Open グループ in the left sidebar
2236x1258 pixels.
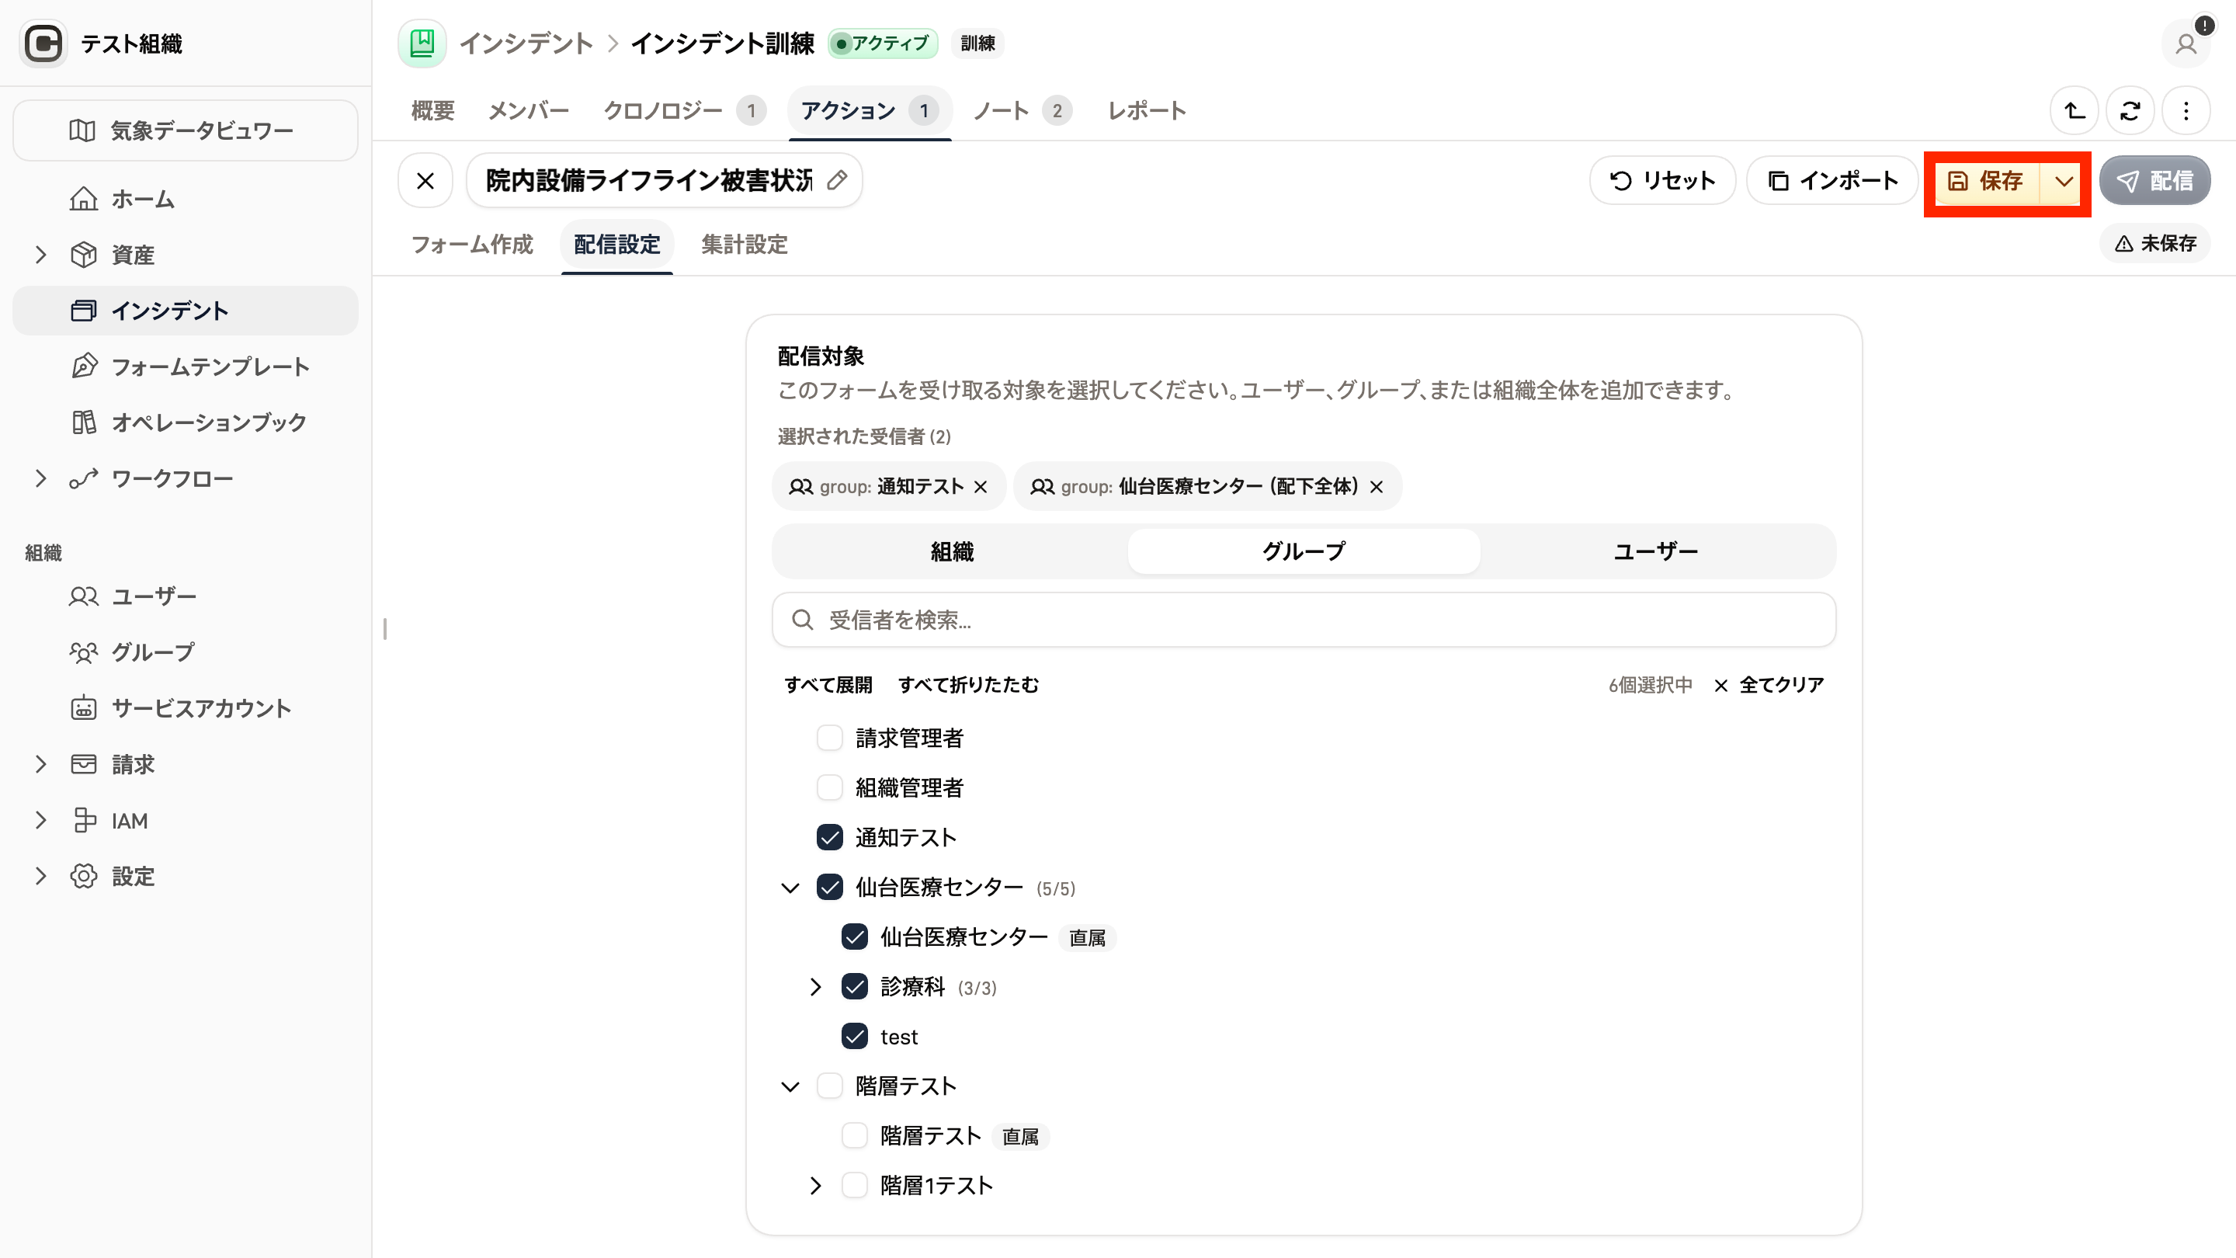click(x=185, y=652)
